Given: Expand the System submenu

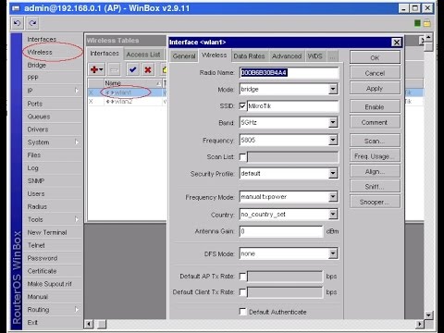Looking at the screenshot, I should [77, 142].
